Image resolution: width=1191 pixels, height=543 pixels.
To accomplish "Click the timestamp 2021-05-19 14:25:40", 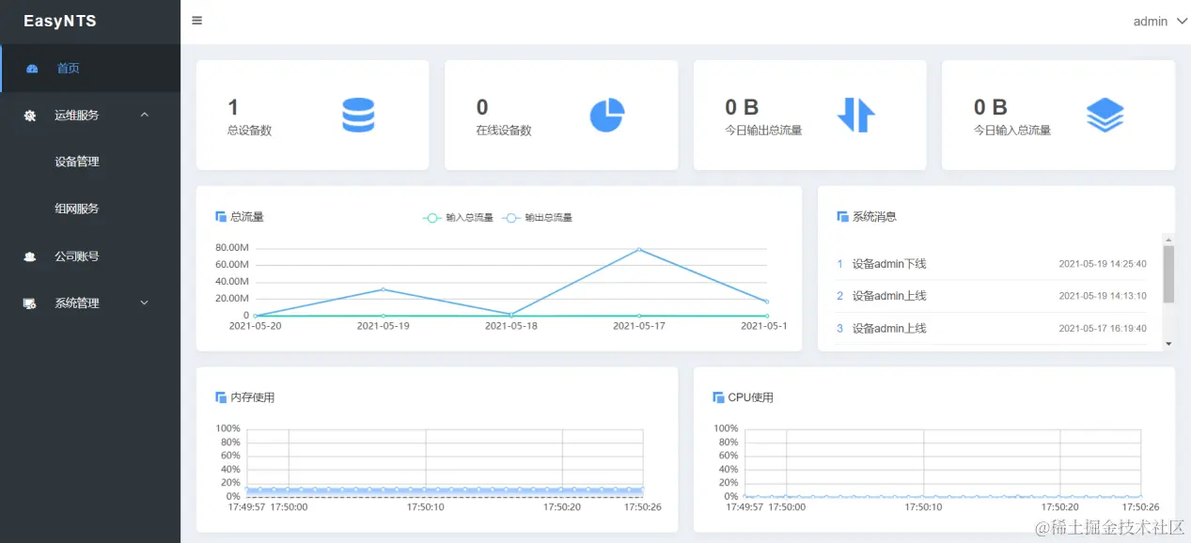I will click(1103, 264).
